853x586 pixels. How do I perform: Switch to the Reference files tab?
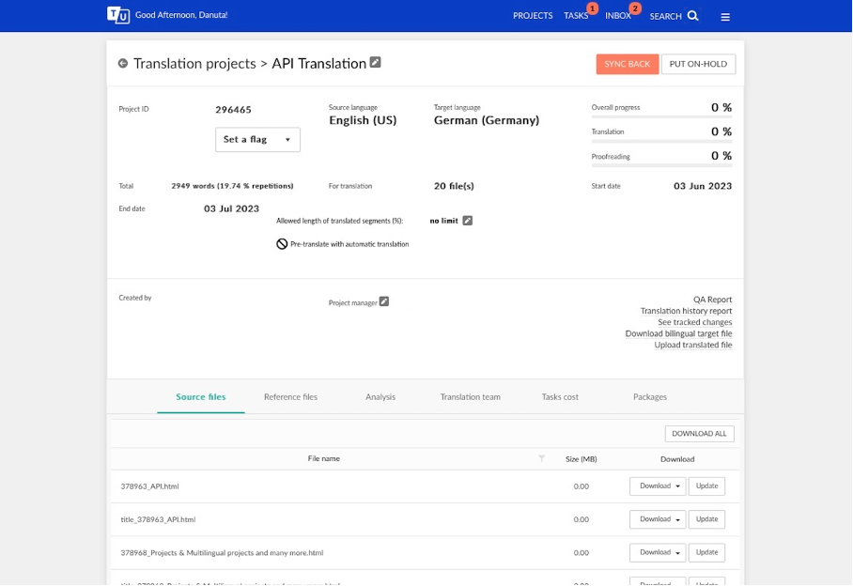coord(290,397)
